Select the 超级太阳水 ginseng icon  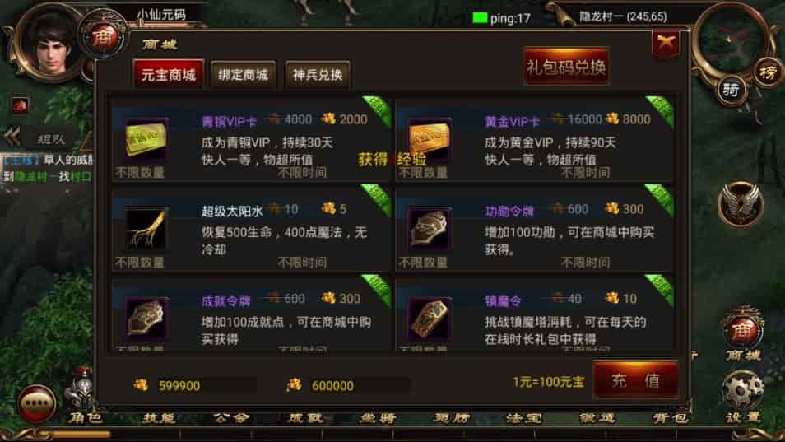[146, 228]
